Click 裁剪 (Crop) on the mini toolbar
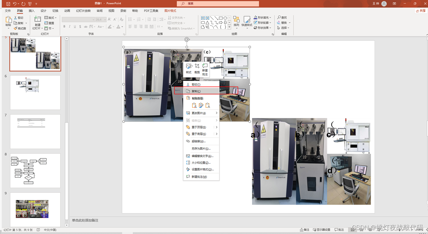This screenshot has width=428, height=234. 197,68
